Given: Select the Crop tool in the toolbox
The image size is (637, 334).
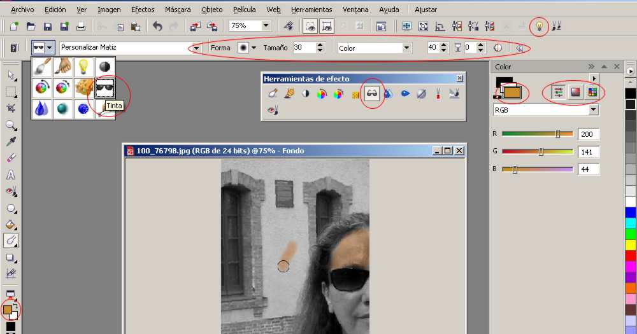Looking at the screenshot, I should coord(11,108).
